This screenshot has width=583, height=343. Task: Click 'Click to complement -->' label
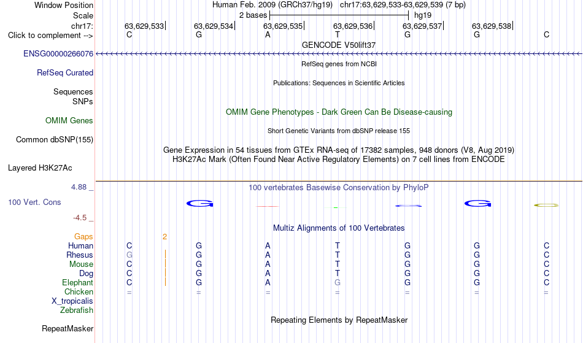tap(50, 36)
